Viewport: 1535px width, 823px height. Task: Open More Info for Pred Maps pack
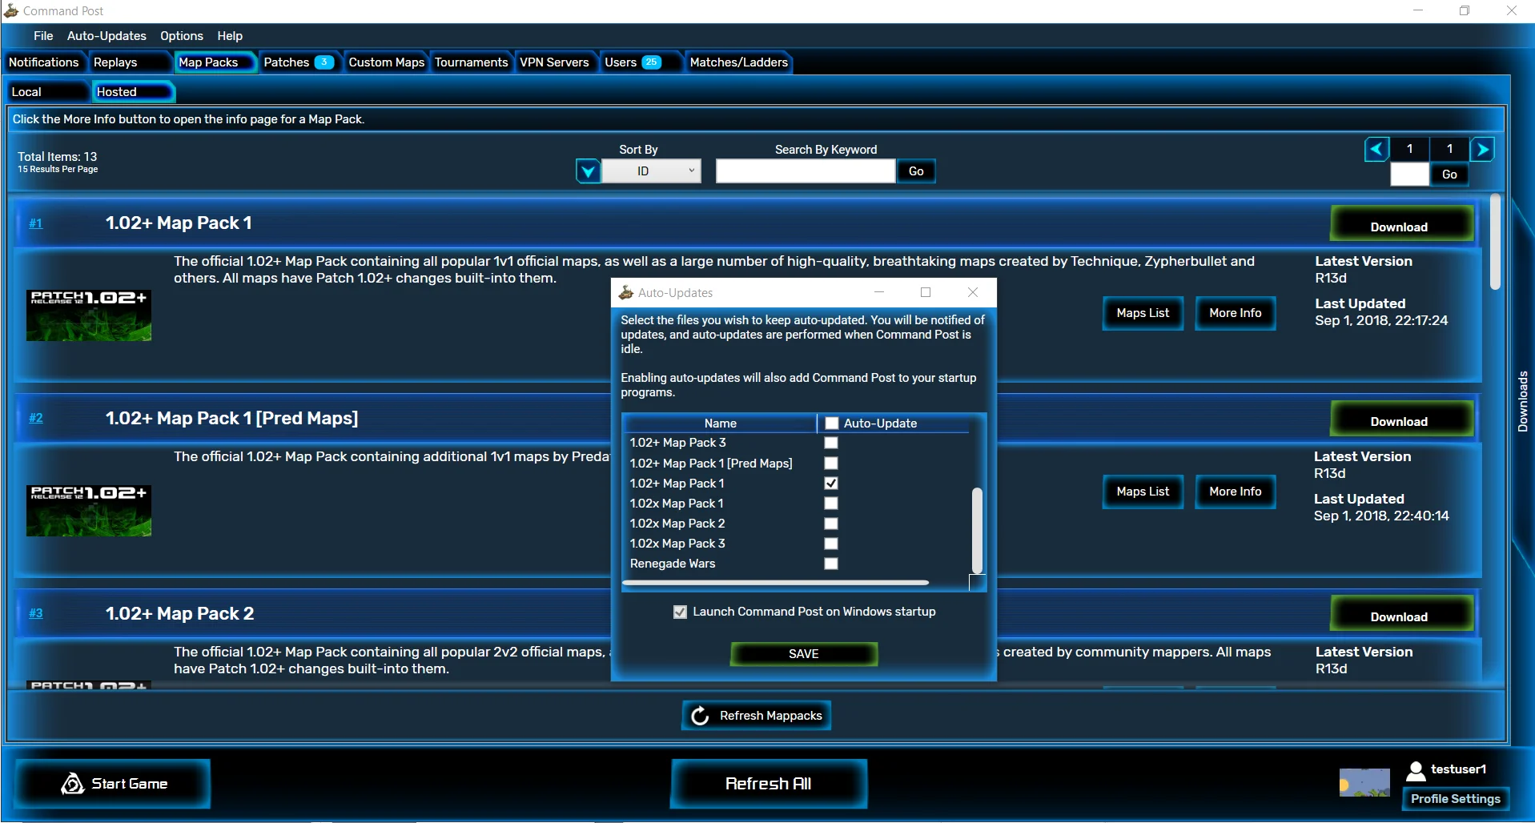click(1235, 492)
